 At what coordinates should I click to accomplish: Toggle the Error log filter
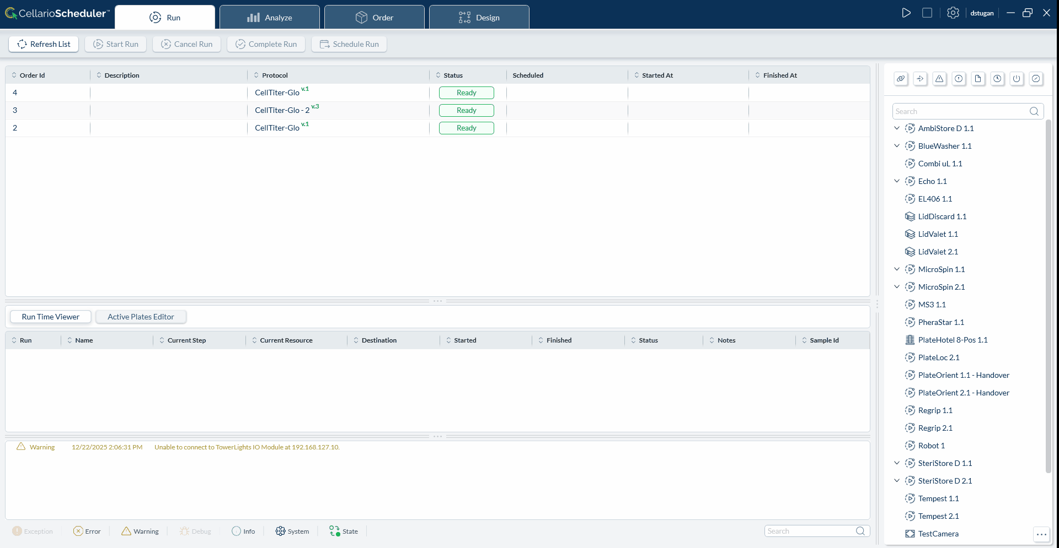[x=87, y=531]
